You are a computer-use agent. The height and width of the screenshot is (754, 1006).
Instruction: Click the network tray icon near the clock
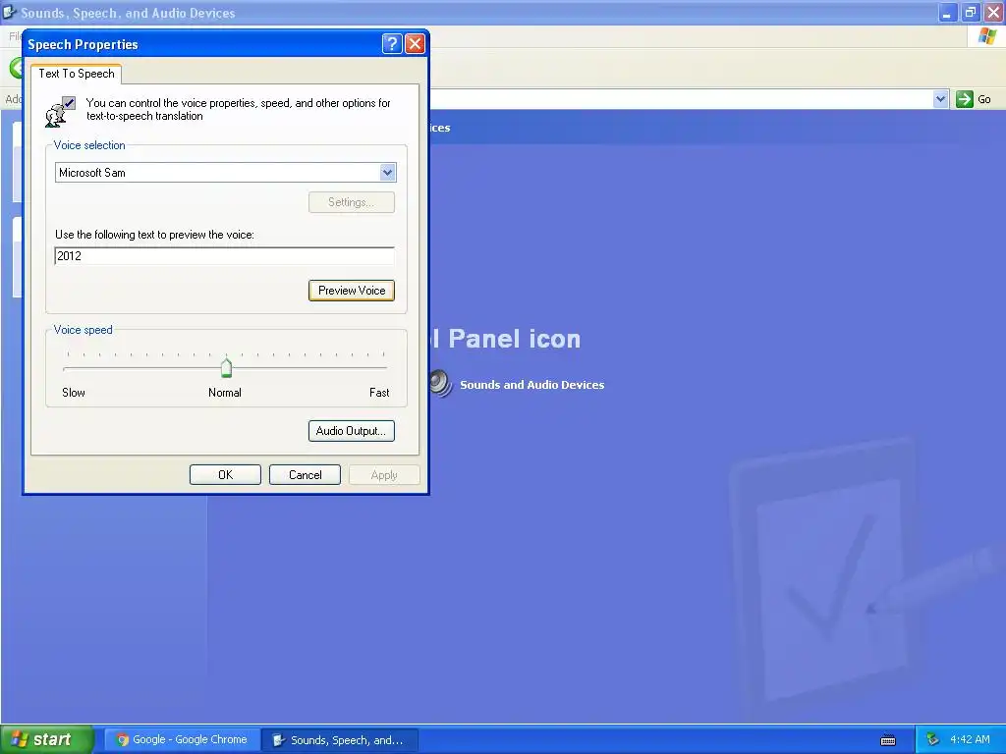(933, 740)
